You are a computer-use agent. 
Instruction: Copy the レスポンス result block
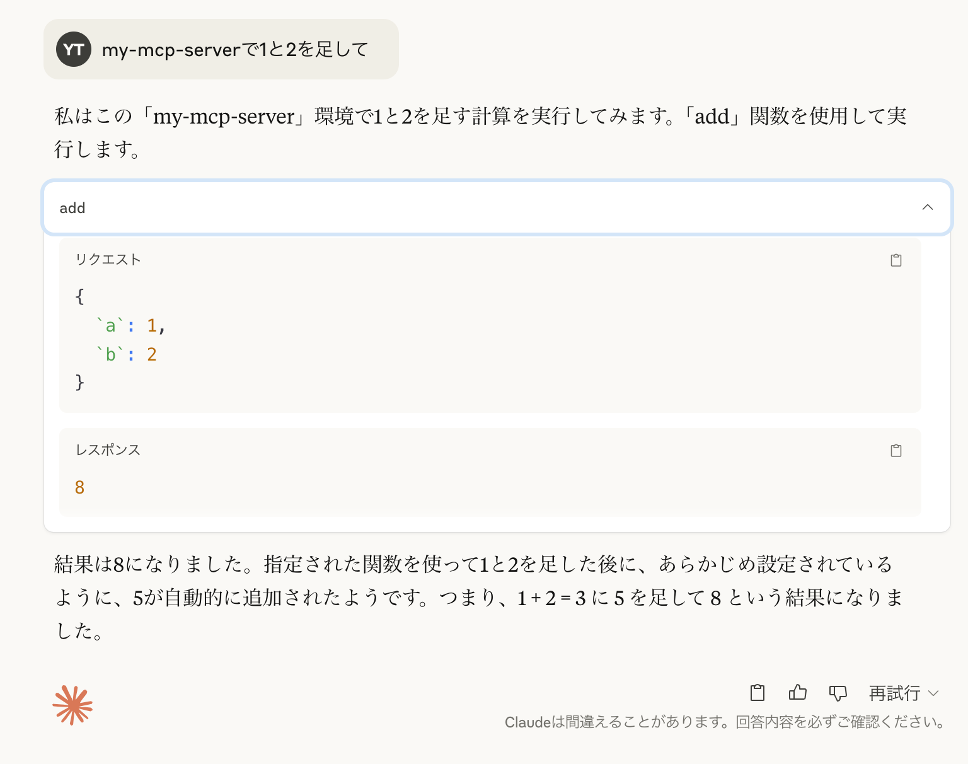click(896, 451)
